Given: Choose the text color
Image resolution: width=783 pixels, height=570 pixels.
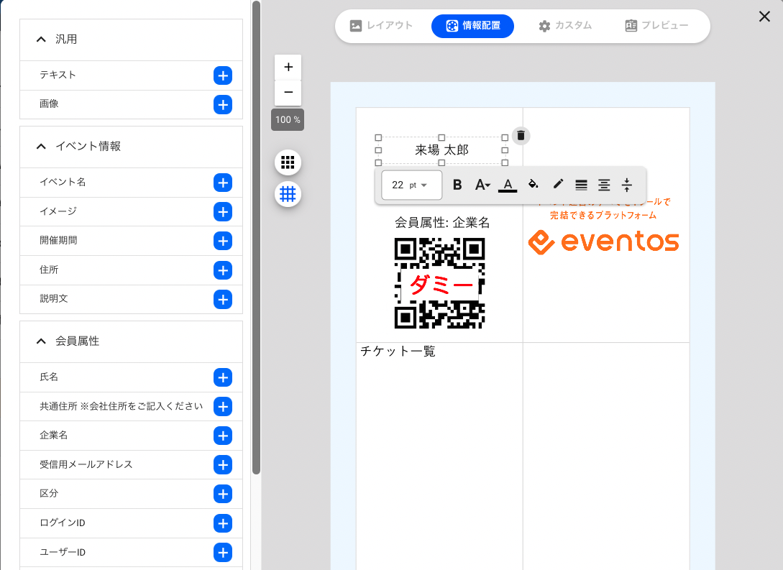Looking at the screenshot, I should (508, 185).
